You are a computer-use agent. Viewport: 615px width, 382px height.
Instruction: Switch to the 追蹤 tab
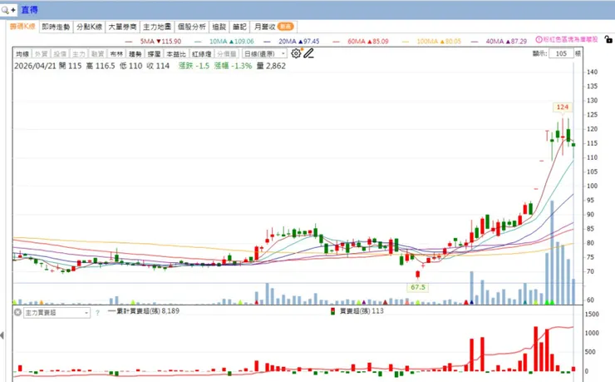[219, 27]
